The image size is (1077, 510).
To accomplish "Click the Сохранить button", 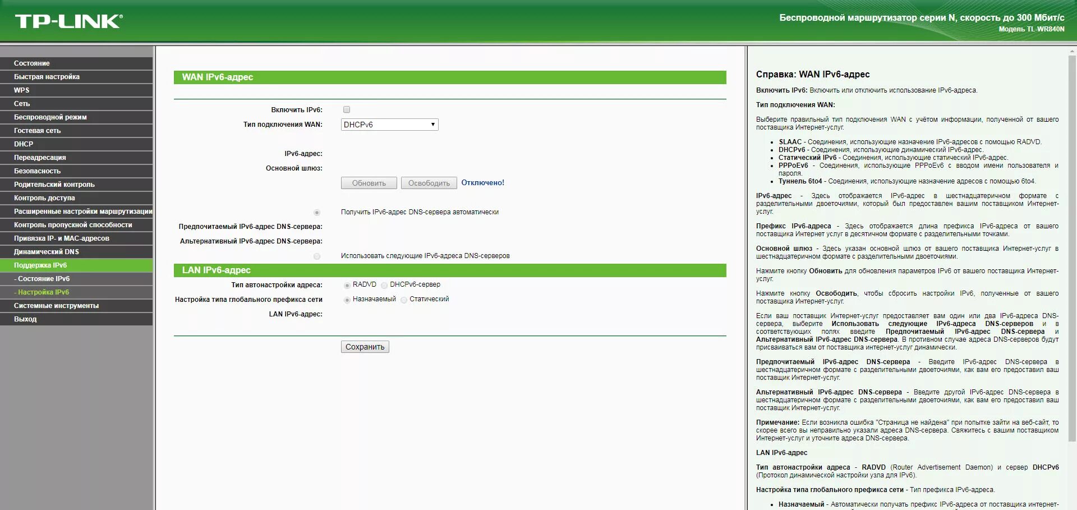I will point(365,347).
